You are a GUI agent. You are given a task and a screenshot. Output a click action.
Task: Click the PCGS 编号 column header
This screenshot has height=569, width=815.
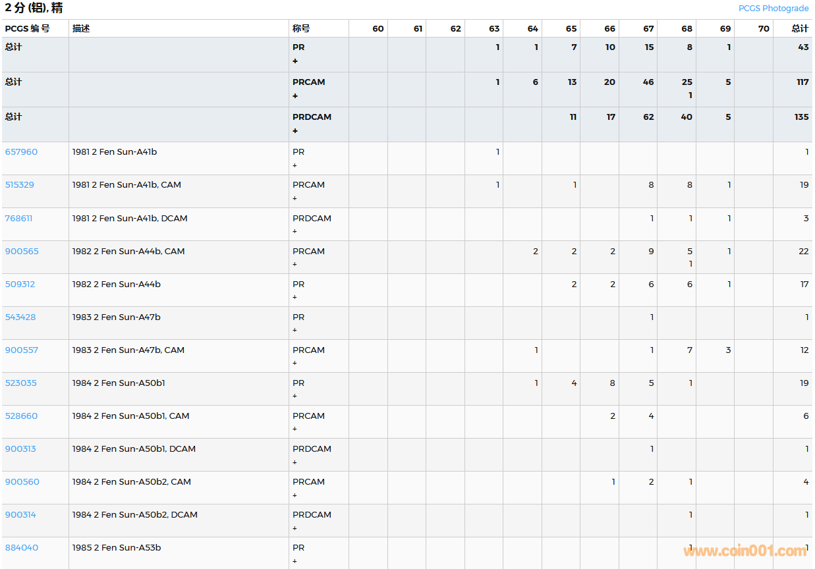point(27,29)
